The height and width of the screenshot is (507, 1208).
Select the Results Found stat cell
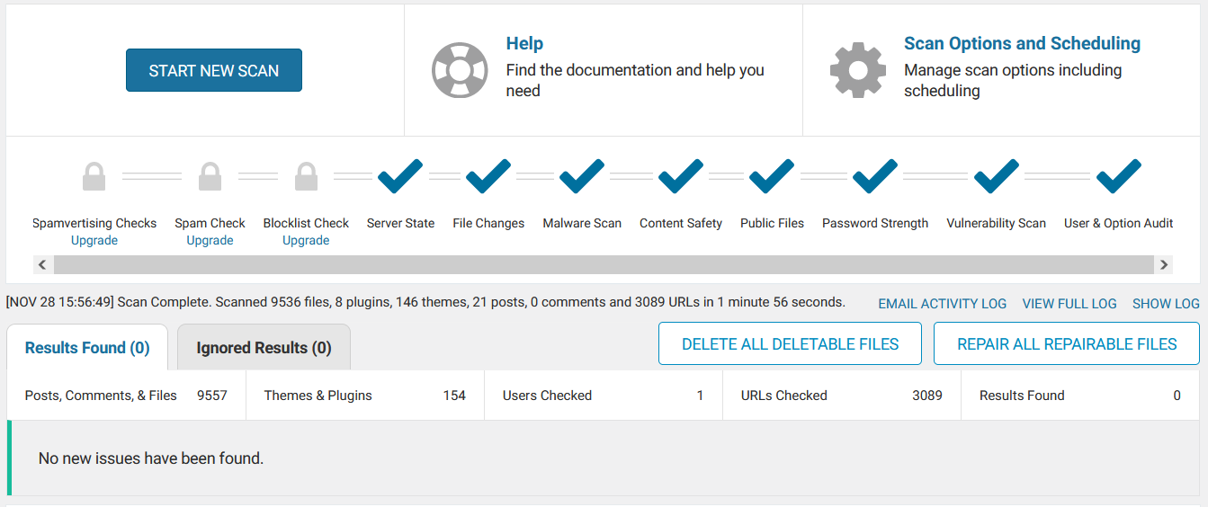[x=1080, y=396]
